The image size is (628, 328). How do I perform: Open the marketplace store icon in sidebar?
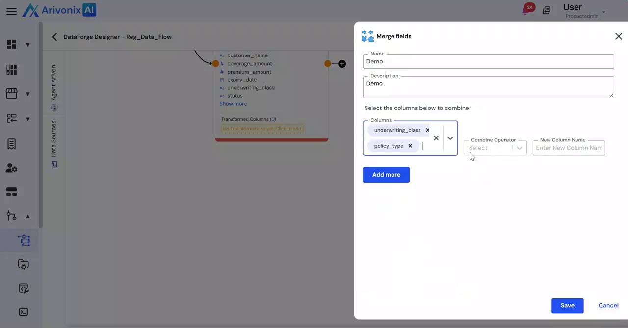click(x=12, y=93)
